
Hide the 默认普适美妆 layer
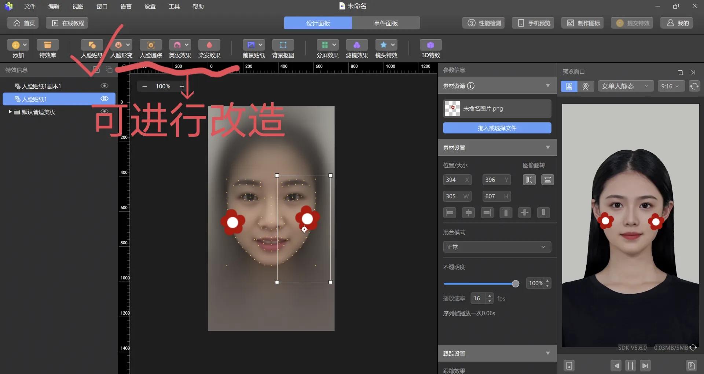click(104, 112)
